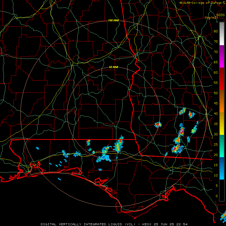Screen dimensions: 226x226
Task: Click the 35 value on the color scale
Action: 216,124
